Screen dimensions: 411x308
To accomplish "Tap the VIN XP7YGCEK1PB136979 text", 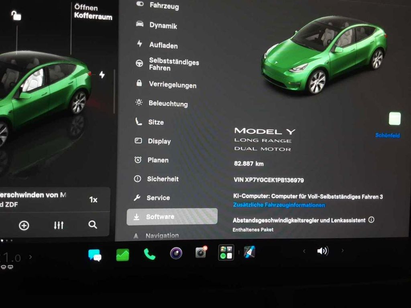I will pos(269,180).
